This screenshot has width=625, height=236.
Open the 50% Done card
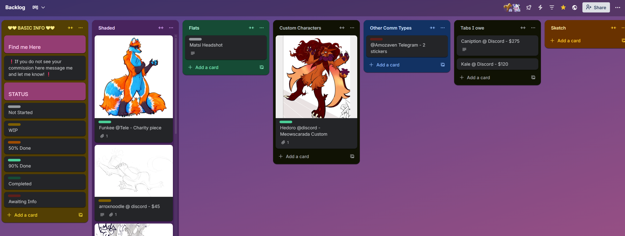click(45, 146)
